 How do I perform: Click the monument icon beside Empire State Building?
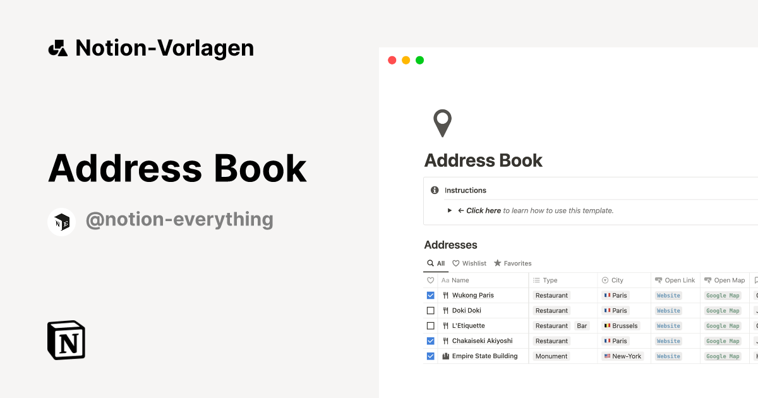pyautogui.click(x=445, y=356)
